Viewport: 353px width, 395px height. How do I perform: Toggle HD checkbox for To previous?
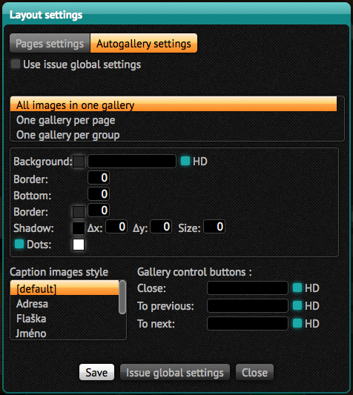[297, 305]
